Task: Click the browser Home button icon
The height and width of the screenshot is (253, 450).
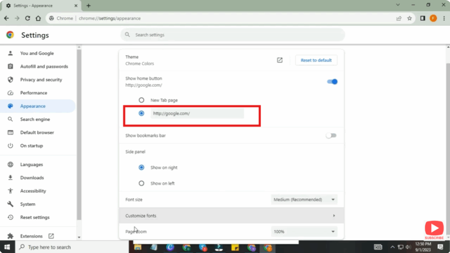Action: (x=38, y=18)
